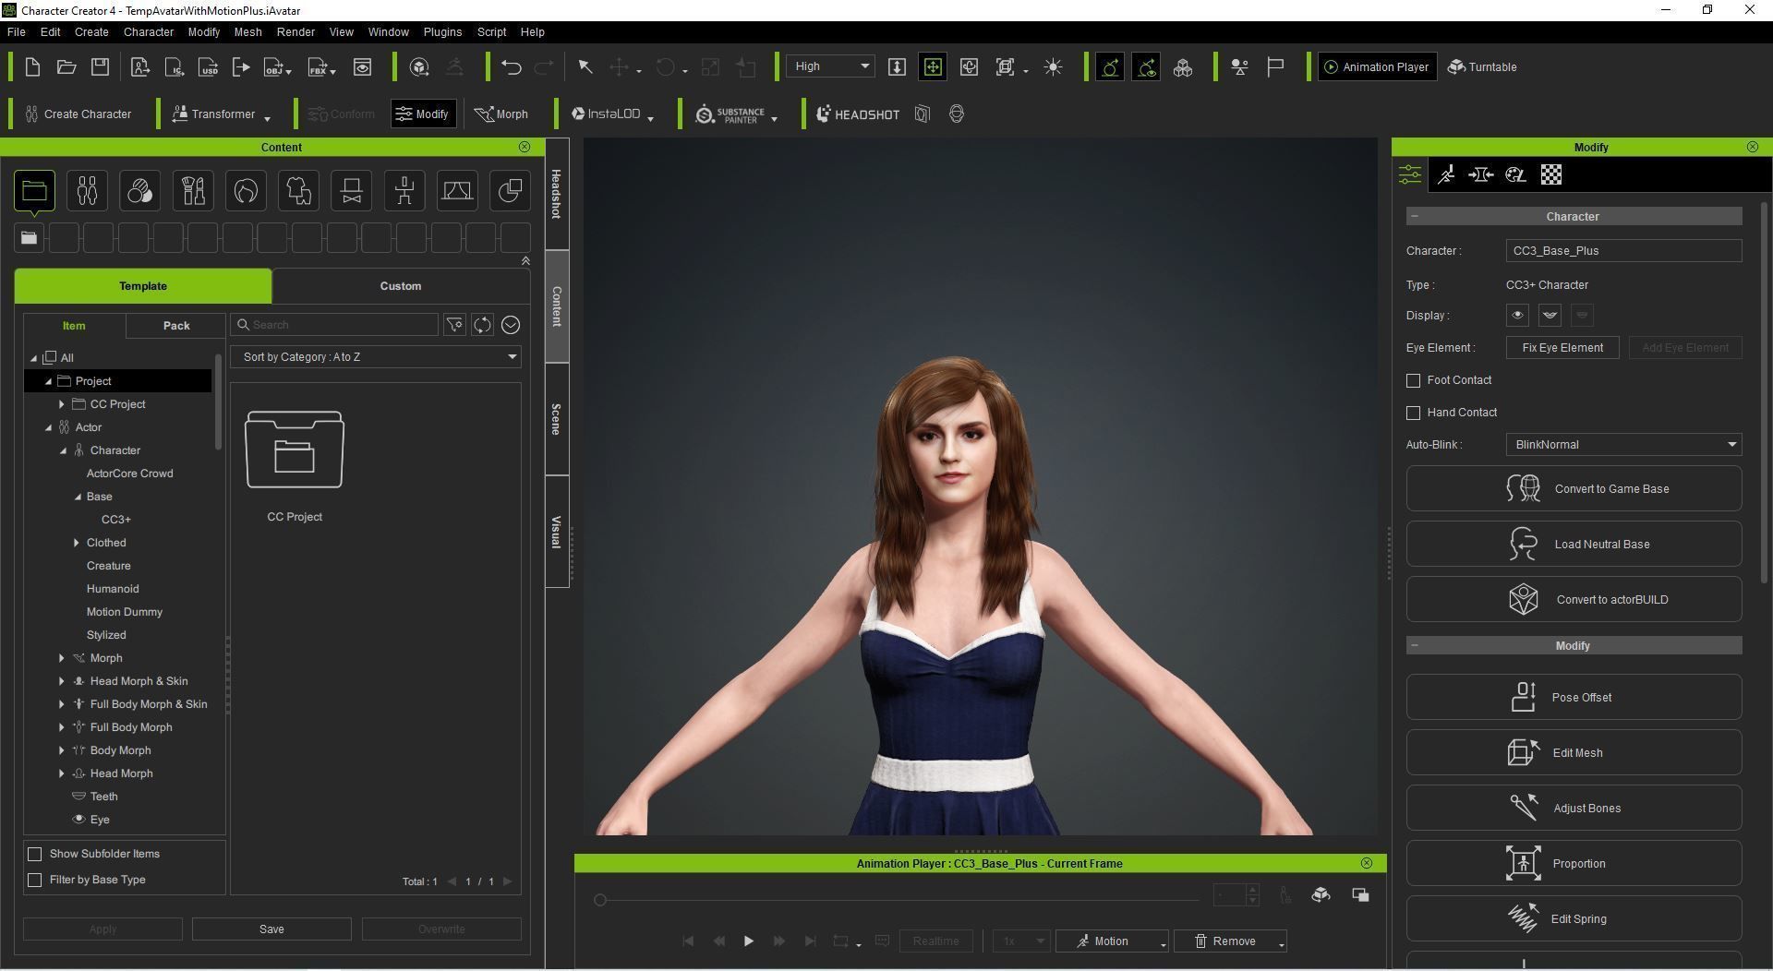This screenshot has height=971, width=1773.
Task: Create a new project with the blank page icon
Action: coord(32,66)
